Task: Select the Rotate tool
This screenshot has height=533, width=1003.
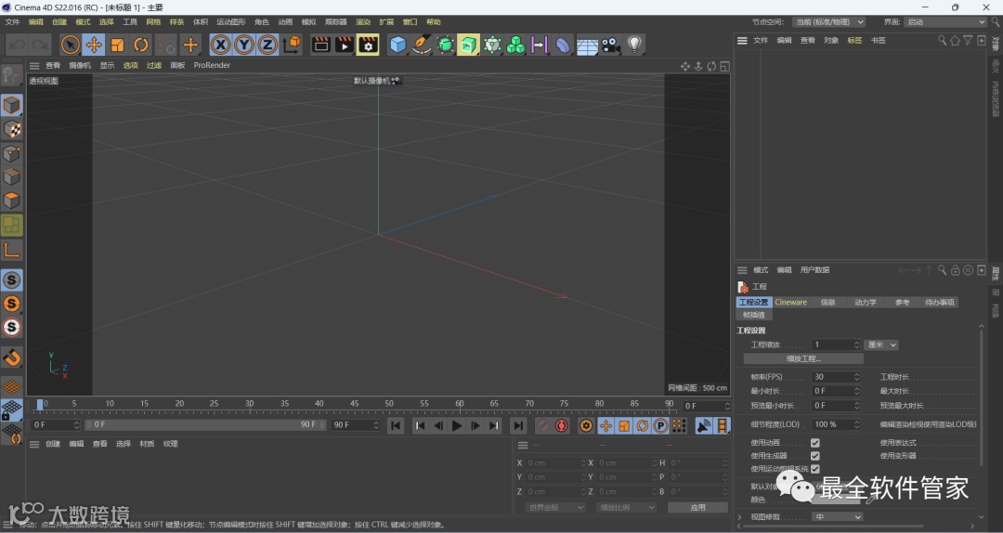Action: click(x=141, y=45)
